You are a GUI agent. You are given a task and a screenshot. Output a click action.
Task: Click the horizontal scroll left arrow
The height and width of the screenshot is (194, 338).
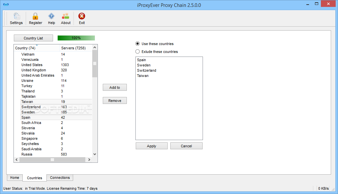coord(16,159)
